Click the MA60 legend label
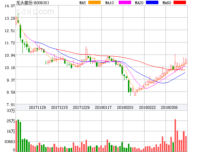This screenshot has height=152, width=207. click(x=167, y=3)
